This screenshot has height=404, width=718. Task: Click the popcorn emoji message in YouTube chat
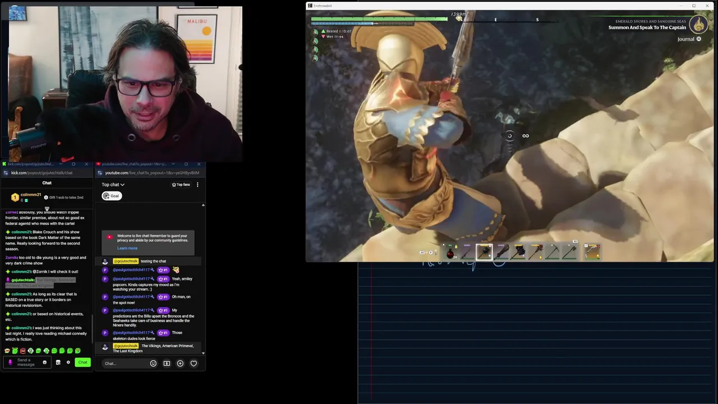tap(176, 270)
